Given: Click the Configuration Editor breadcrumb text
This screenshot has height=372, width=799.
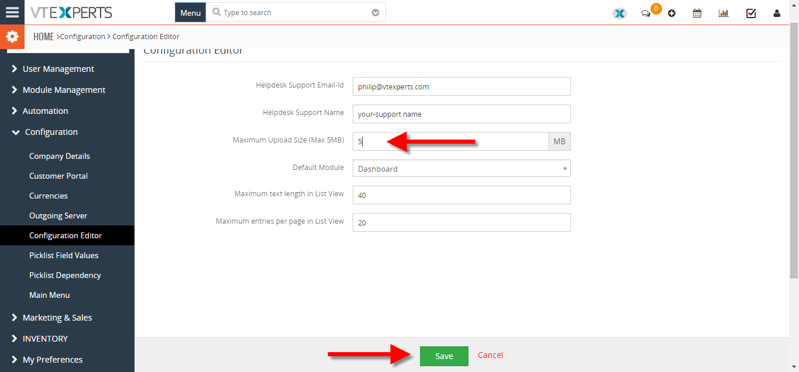Looking at the screenshot, I should 146,36.
